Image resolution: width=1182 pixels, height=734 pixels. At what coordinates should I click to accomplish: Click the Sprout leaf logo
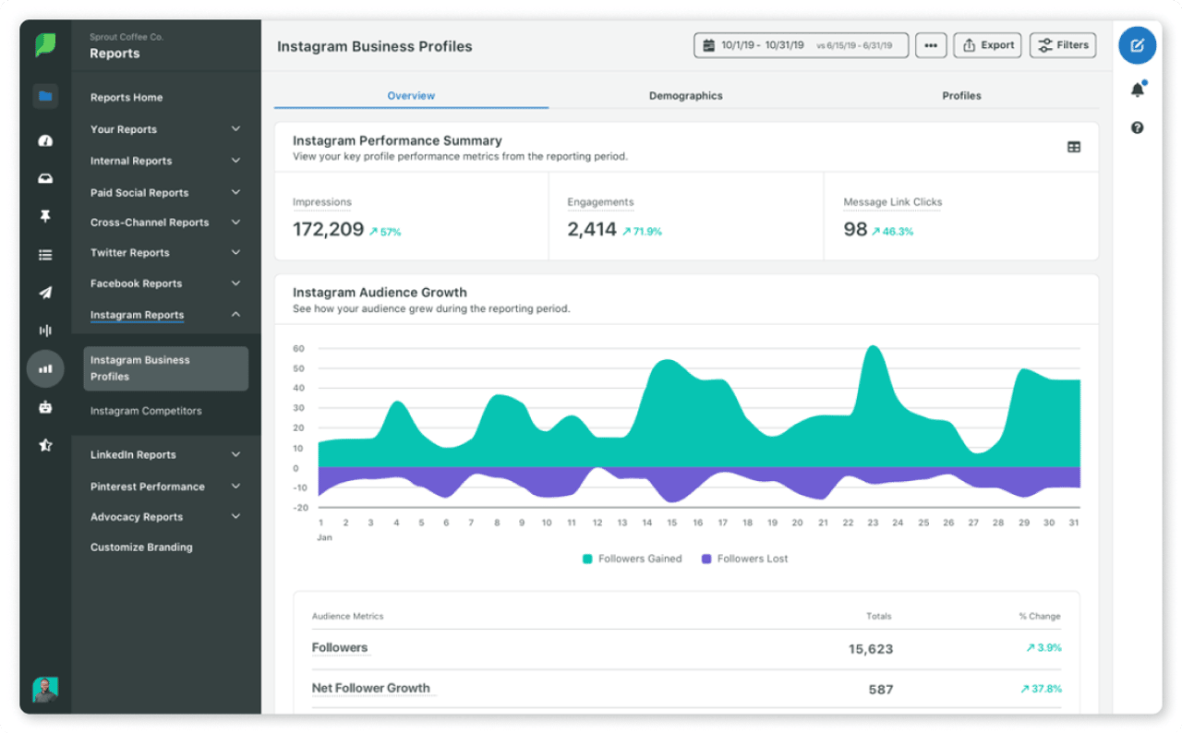point(45,44)
